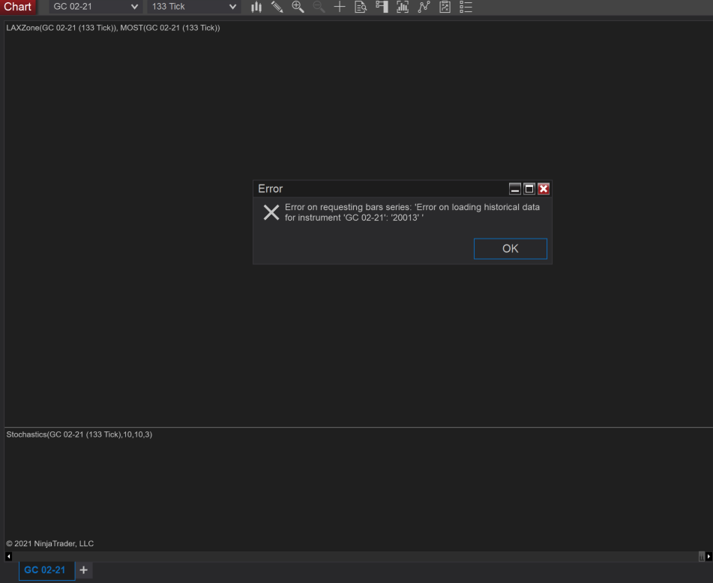Click the horizontal scrollbar thumb
This screenshot has height=583, width=713.
pos(702,556)
